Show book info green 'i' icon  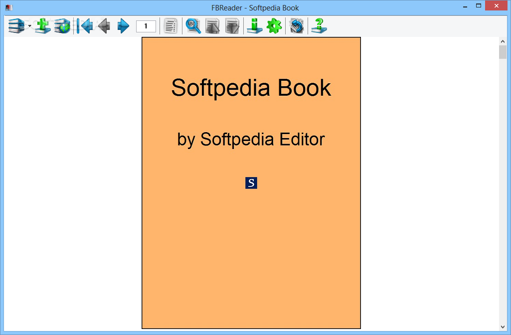coord(255,26)
